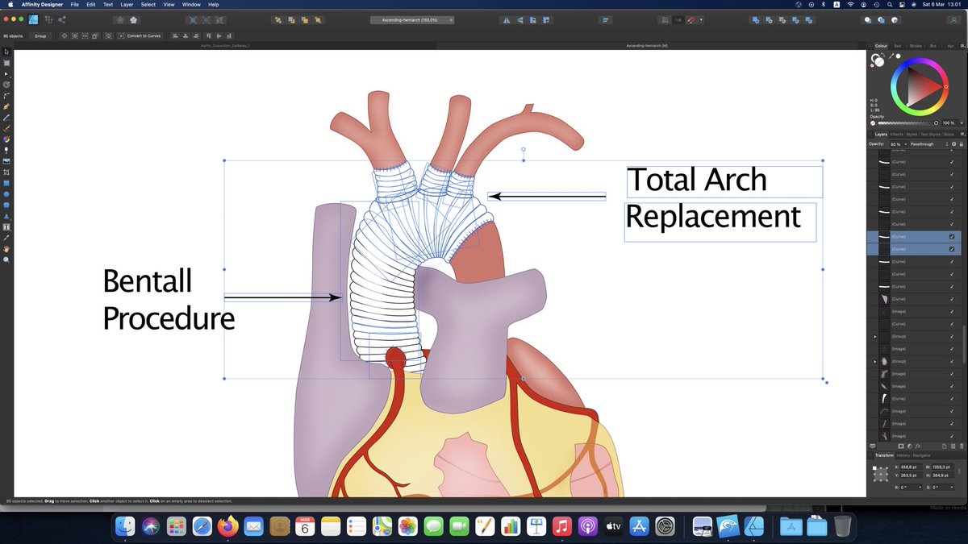Viewport: 968px width, 544px height.
Task: Click the Account button in toolbar
Action: point(953,19)
